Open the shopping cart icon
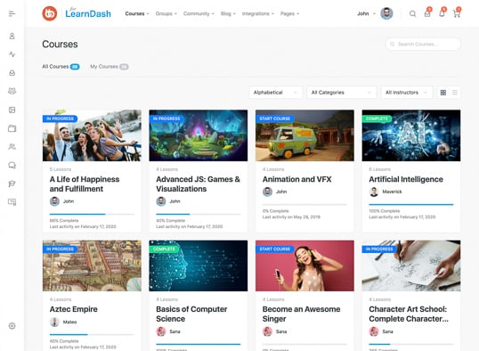479x351 pixels. (x=457, y=13)
